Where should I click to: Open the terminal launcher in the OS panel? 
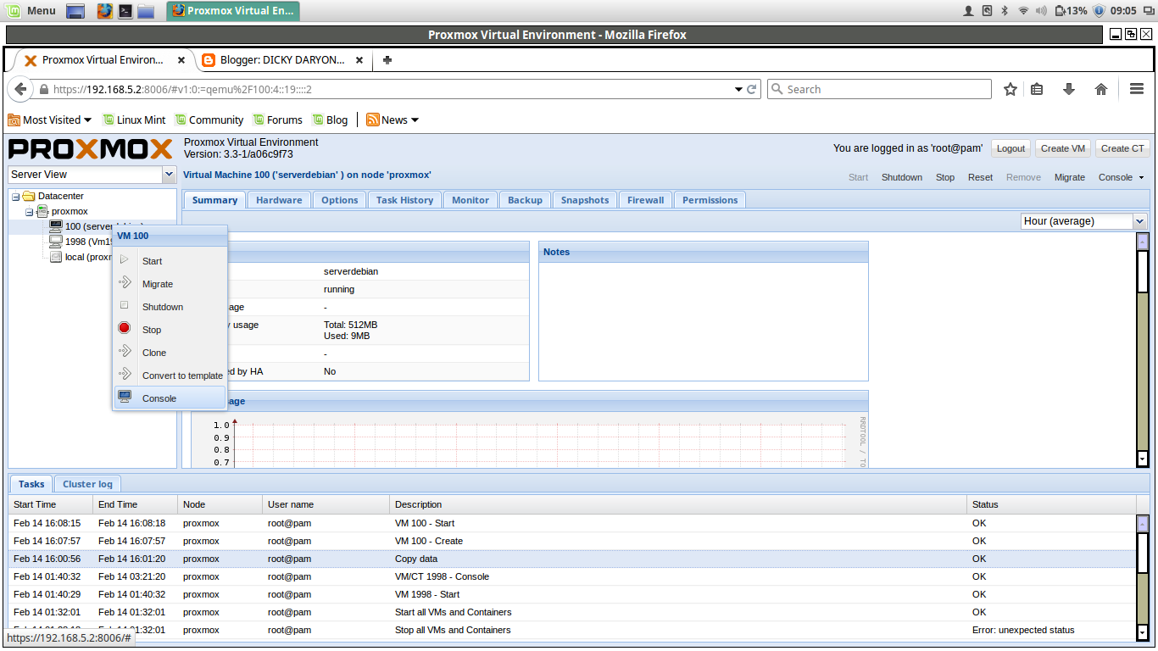coord(125,11)
